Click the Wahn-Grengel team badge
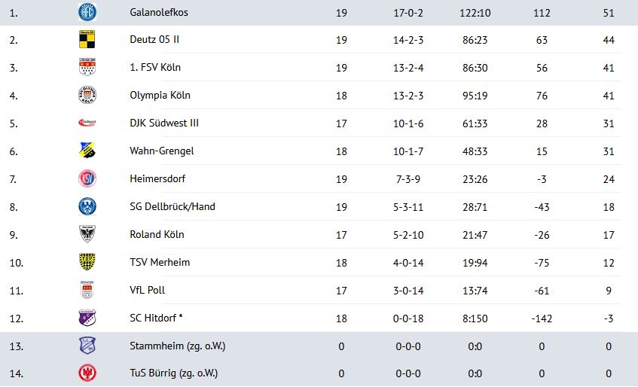This screenshot has height=387, width=638. coord(87,151)
